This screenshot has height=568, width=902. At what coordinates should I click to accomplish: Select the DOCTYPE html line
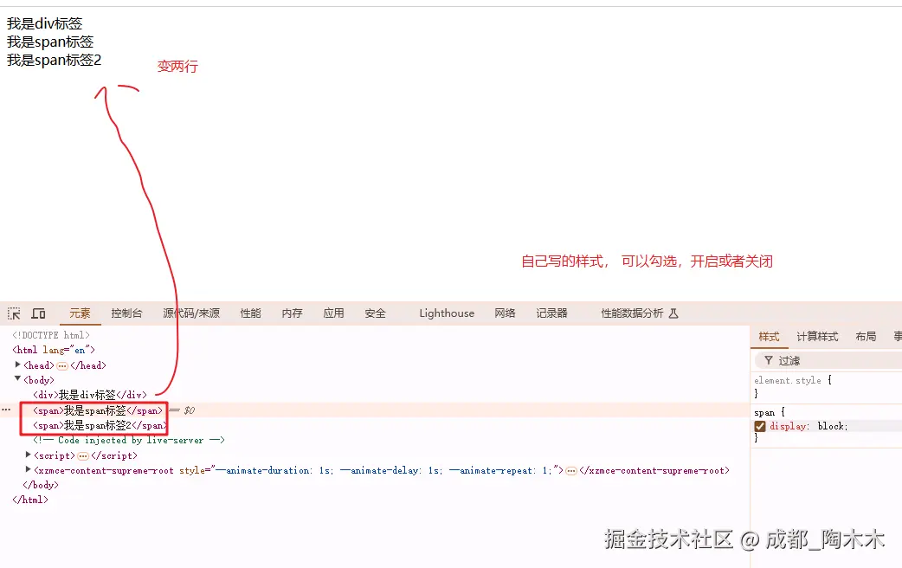coord(51,335)
